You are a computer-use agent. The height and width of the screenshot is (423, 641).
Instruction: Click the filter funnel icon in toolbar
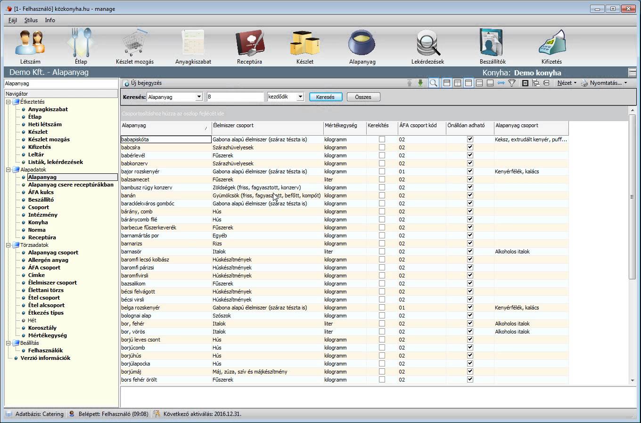[x=512, y=83]
